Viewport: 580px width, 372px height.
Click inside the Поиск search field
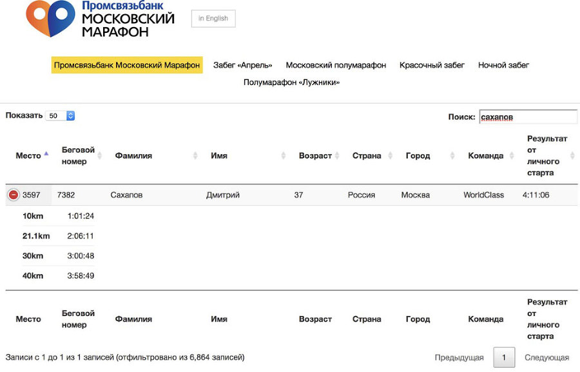point(527,117)
